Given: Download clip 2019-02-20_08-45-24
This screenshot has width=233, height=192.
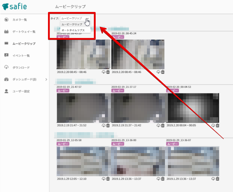Looking at the screenshot, I should pyautogui.click(x=158, y=72).
